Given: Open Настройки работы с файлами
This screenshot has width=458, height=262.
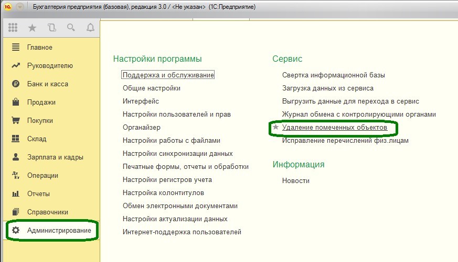Looking at the screenshot, I should click(x=172, y=140).
